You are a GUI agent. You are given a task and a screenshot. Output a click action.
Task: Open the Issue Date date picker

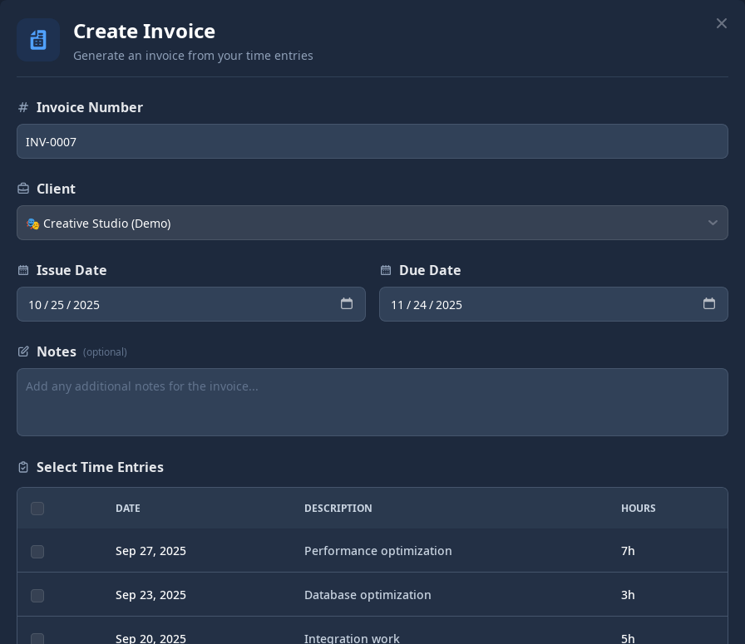point(347,304)
